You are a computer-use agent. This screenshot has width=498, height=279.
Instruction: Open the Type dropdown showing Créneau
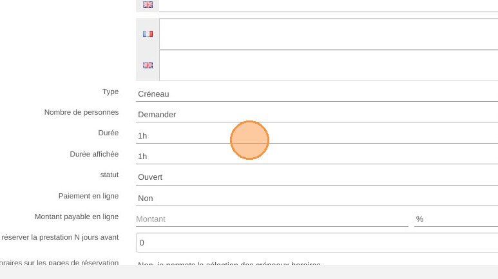pyautogui.click(x=317, y=94)
